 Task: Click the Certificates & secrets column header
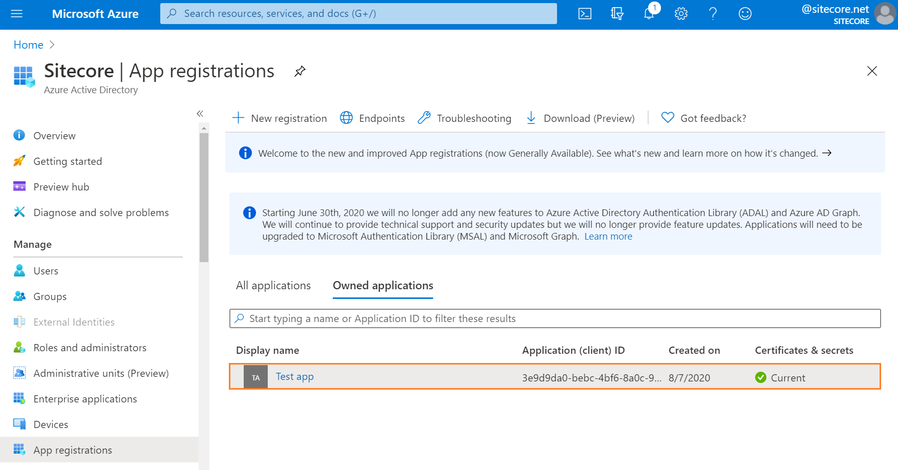pos(804,350)
